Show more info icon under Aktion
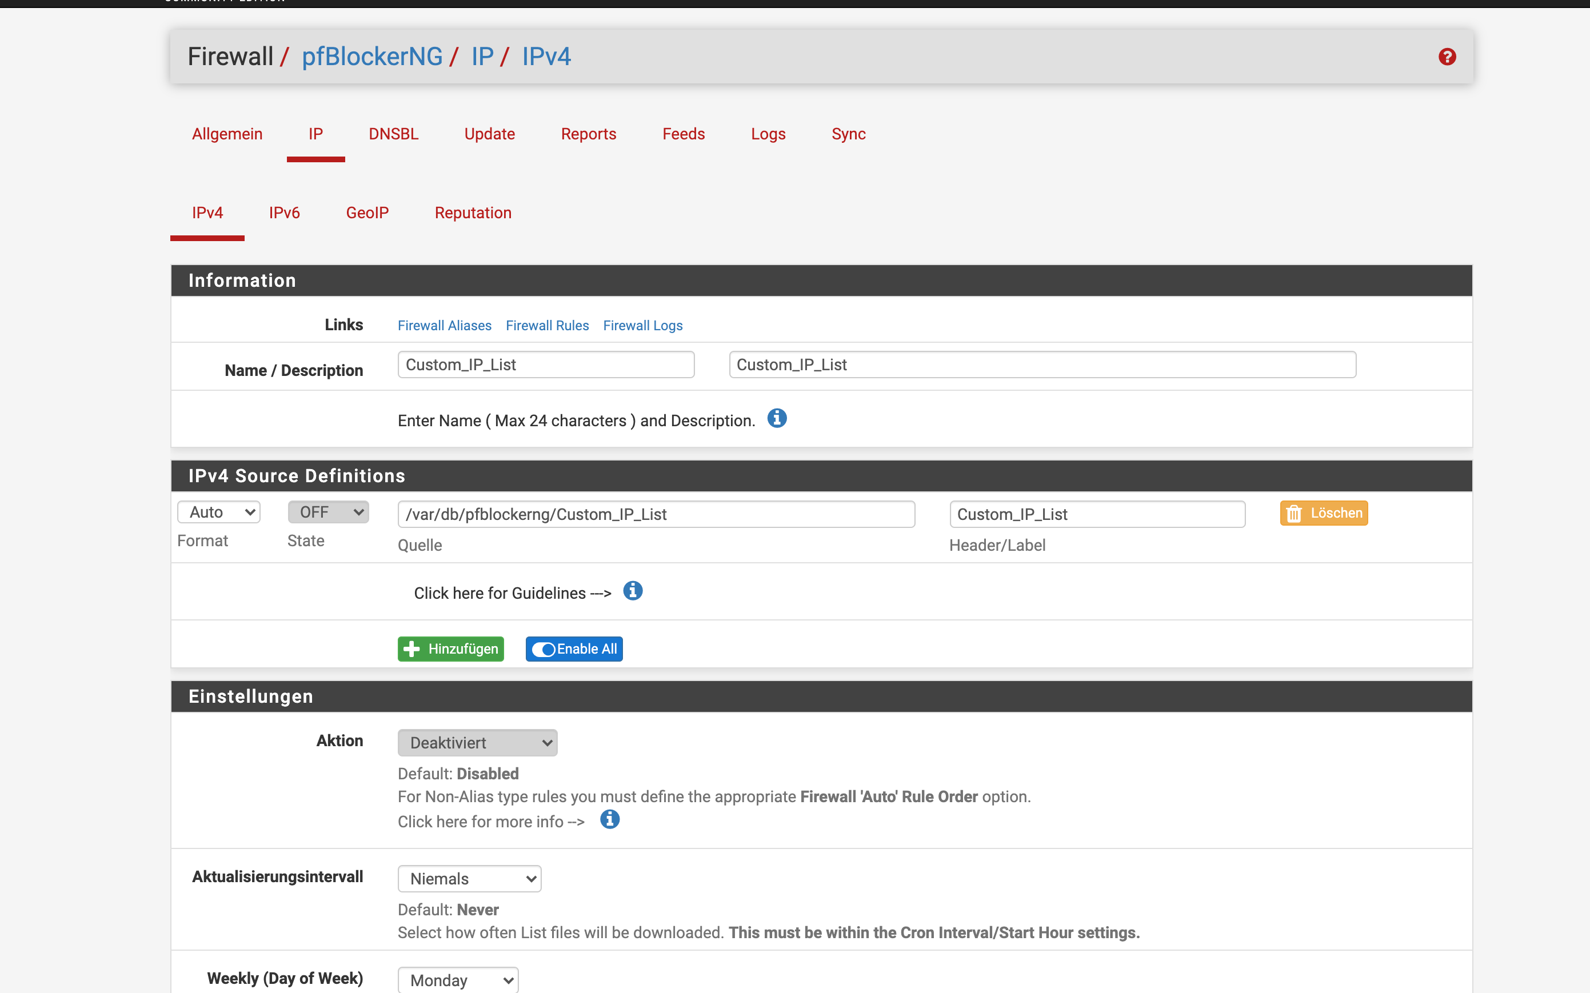This screenshot has width=1590, height=993. pos(609,820)
